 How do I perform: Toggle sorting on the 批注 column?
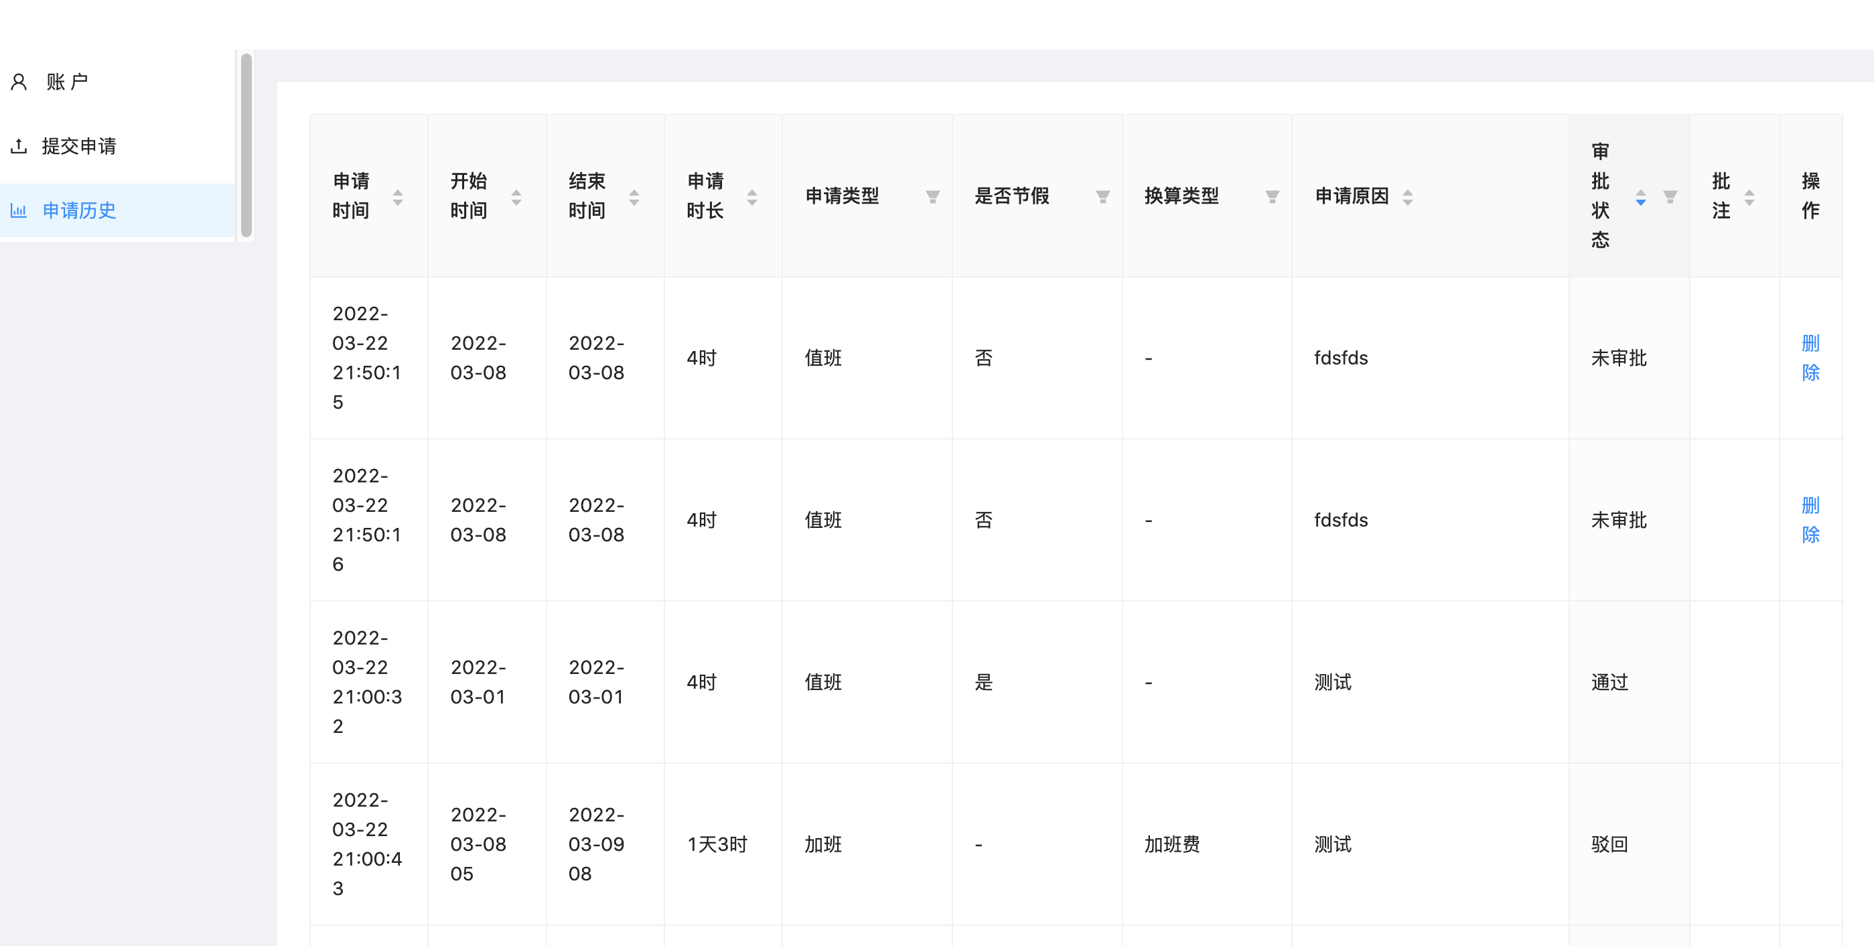(x=1749, y=196)
